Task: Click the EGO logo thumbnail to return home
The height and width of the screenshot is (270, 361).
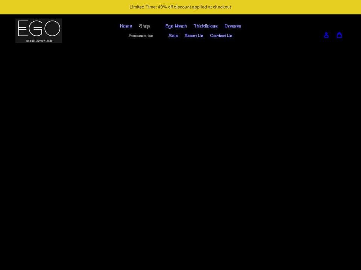Action: coord(39,30)
